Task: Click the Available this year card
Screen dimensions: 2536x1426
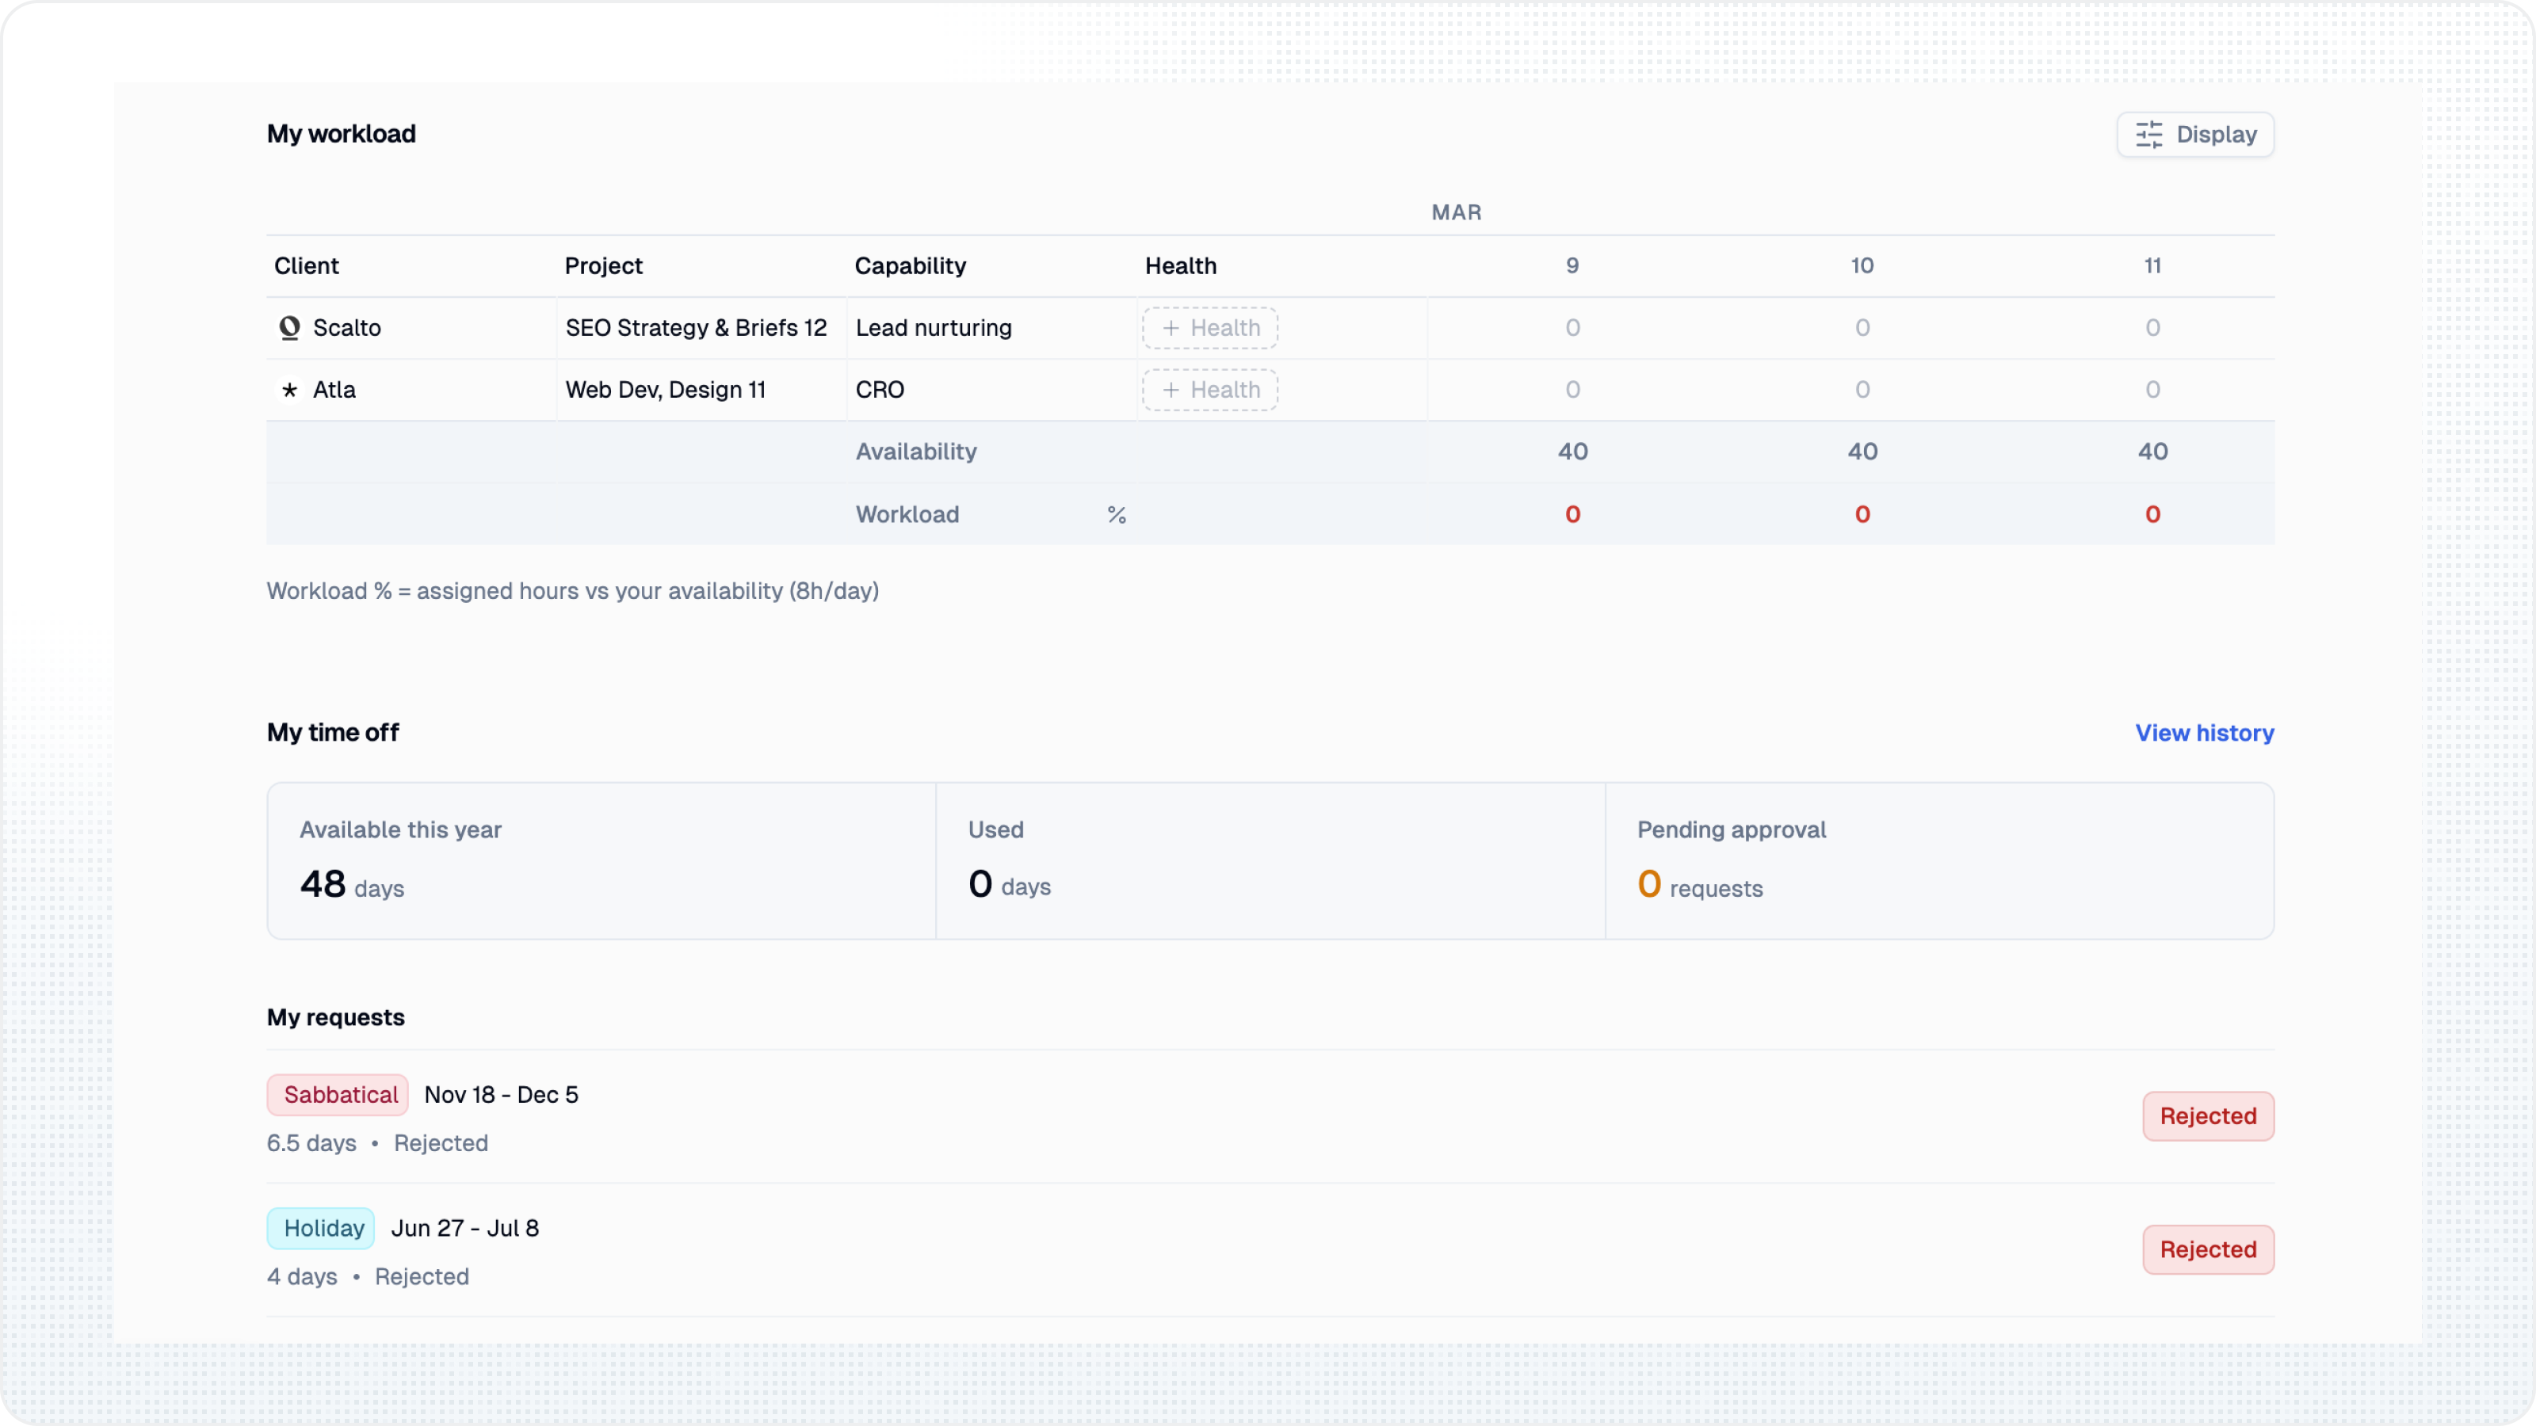Action: [601, 861]
